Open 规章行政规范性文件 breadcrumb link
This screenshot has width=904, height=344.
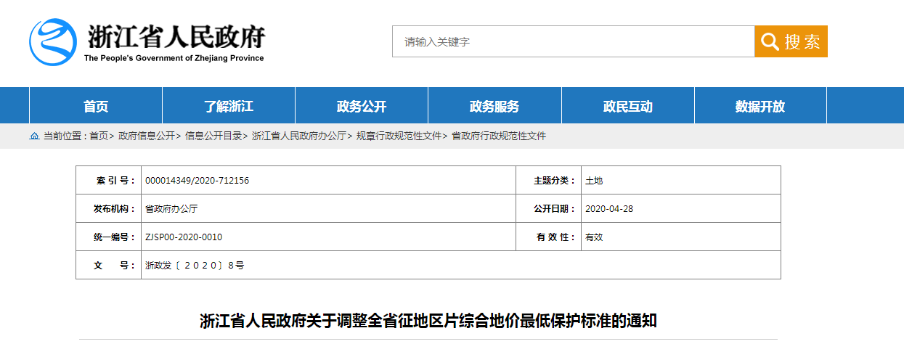pos(399,136)
